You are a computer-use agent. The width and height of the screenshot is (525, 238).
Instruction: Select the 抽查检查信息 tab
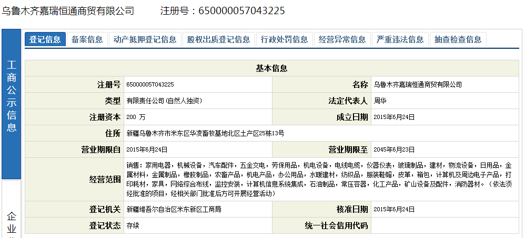[x=458, y=39]
